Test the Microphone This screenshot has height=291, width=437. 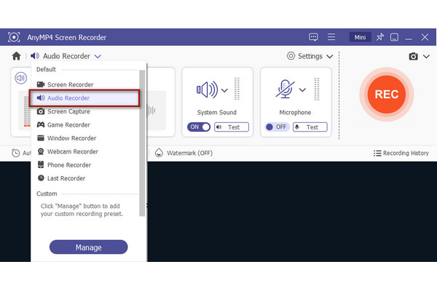[310, 127]
